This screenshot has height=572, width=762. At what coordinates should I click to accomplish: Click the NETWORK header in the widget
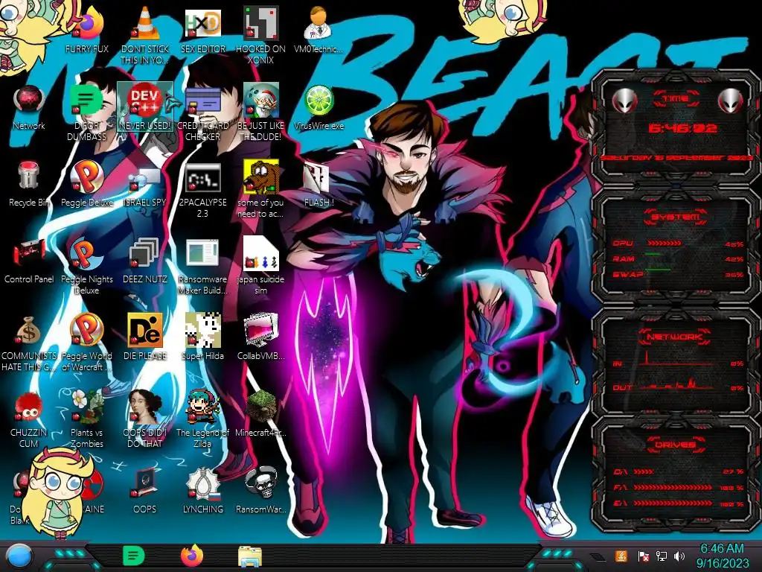pyautogui.click(x=676, y=336)
